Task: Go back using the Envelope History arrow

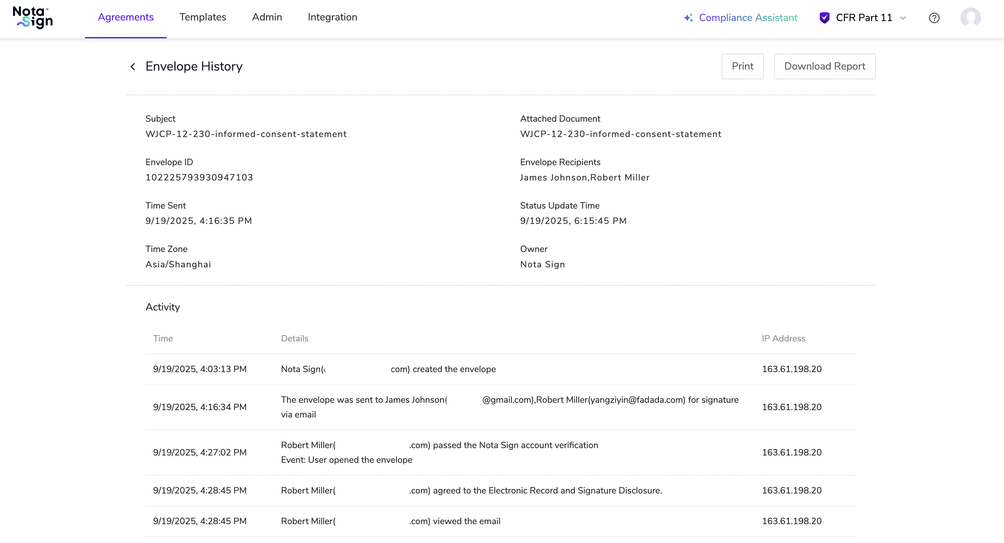Action: (x=133, y=66)
